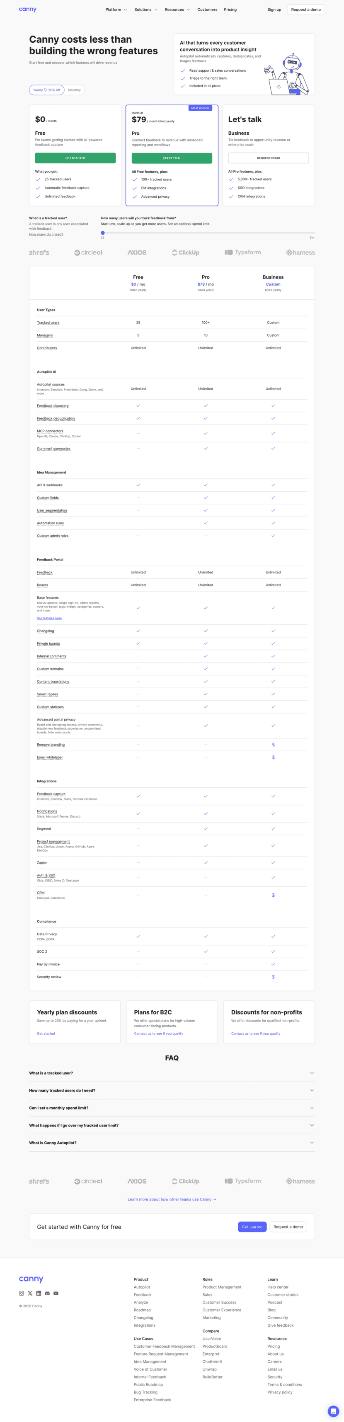The image size is (344, 1422).
Task: Open the YouTube icon in footer
Action: click(56, 1293)
